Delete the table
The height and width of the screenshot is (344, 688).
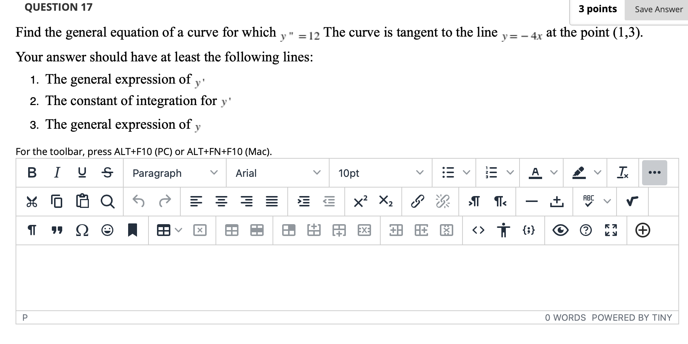tap(200, 230)
